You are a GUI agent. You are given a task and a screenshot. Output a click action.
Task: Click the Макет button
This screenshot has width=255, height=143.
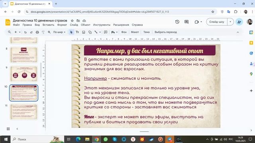pyautogui.click(x=135, y=32)
